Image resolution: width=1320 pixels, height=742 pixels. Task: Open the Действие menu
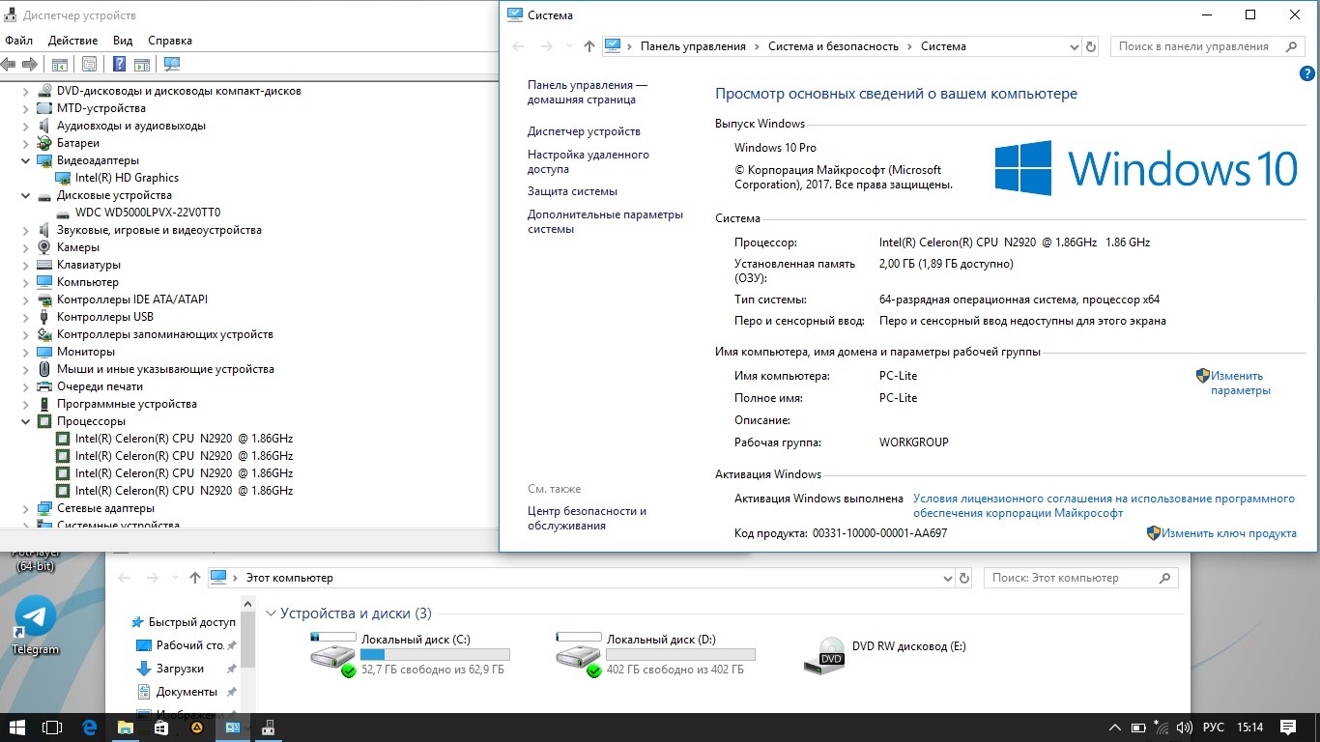[72, 41]
